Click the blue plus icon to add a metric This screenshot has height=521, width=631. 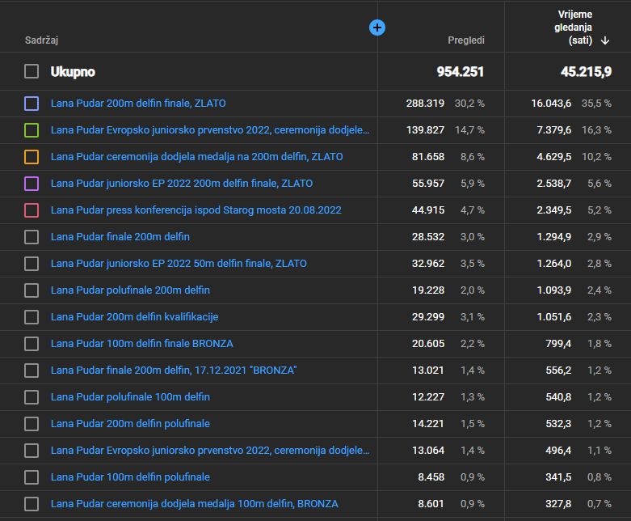[x=377, y=28]
